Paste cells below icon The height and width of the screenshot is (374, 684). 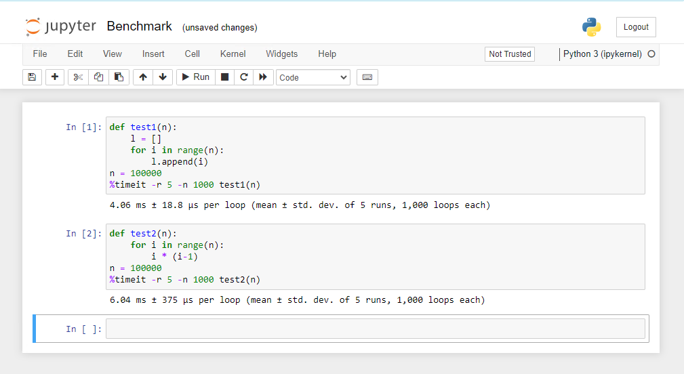pos(119,77)
